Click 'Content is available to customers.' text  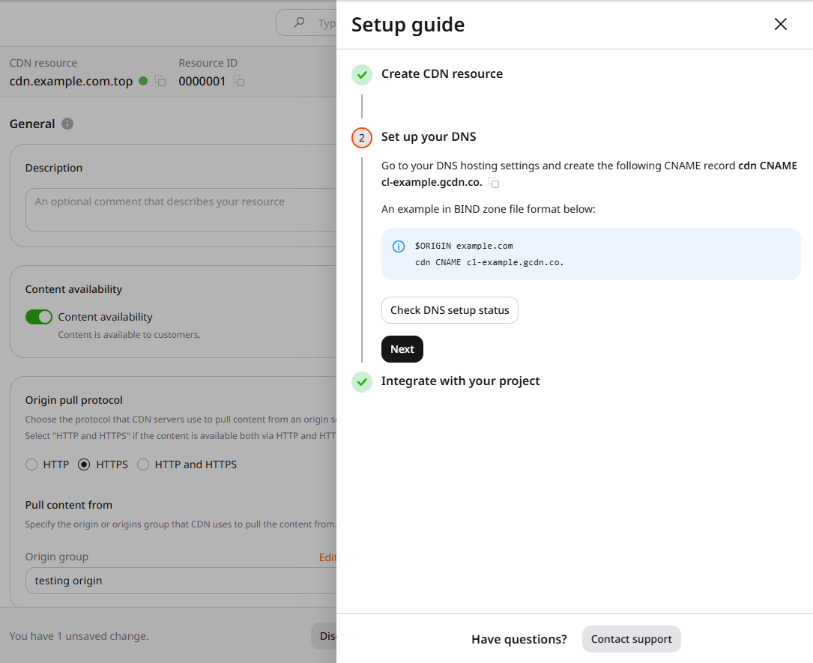(x=129, y=335)
